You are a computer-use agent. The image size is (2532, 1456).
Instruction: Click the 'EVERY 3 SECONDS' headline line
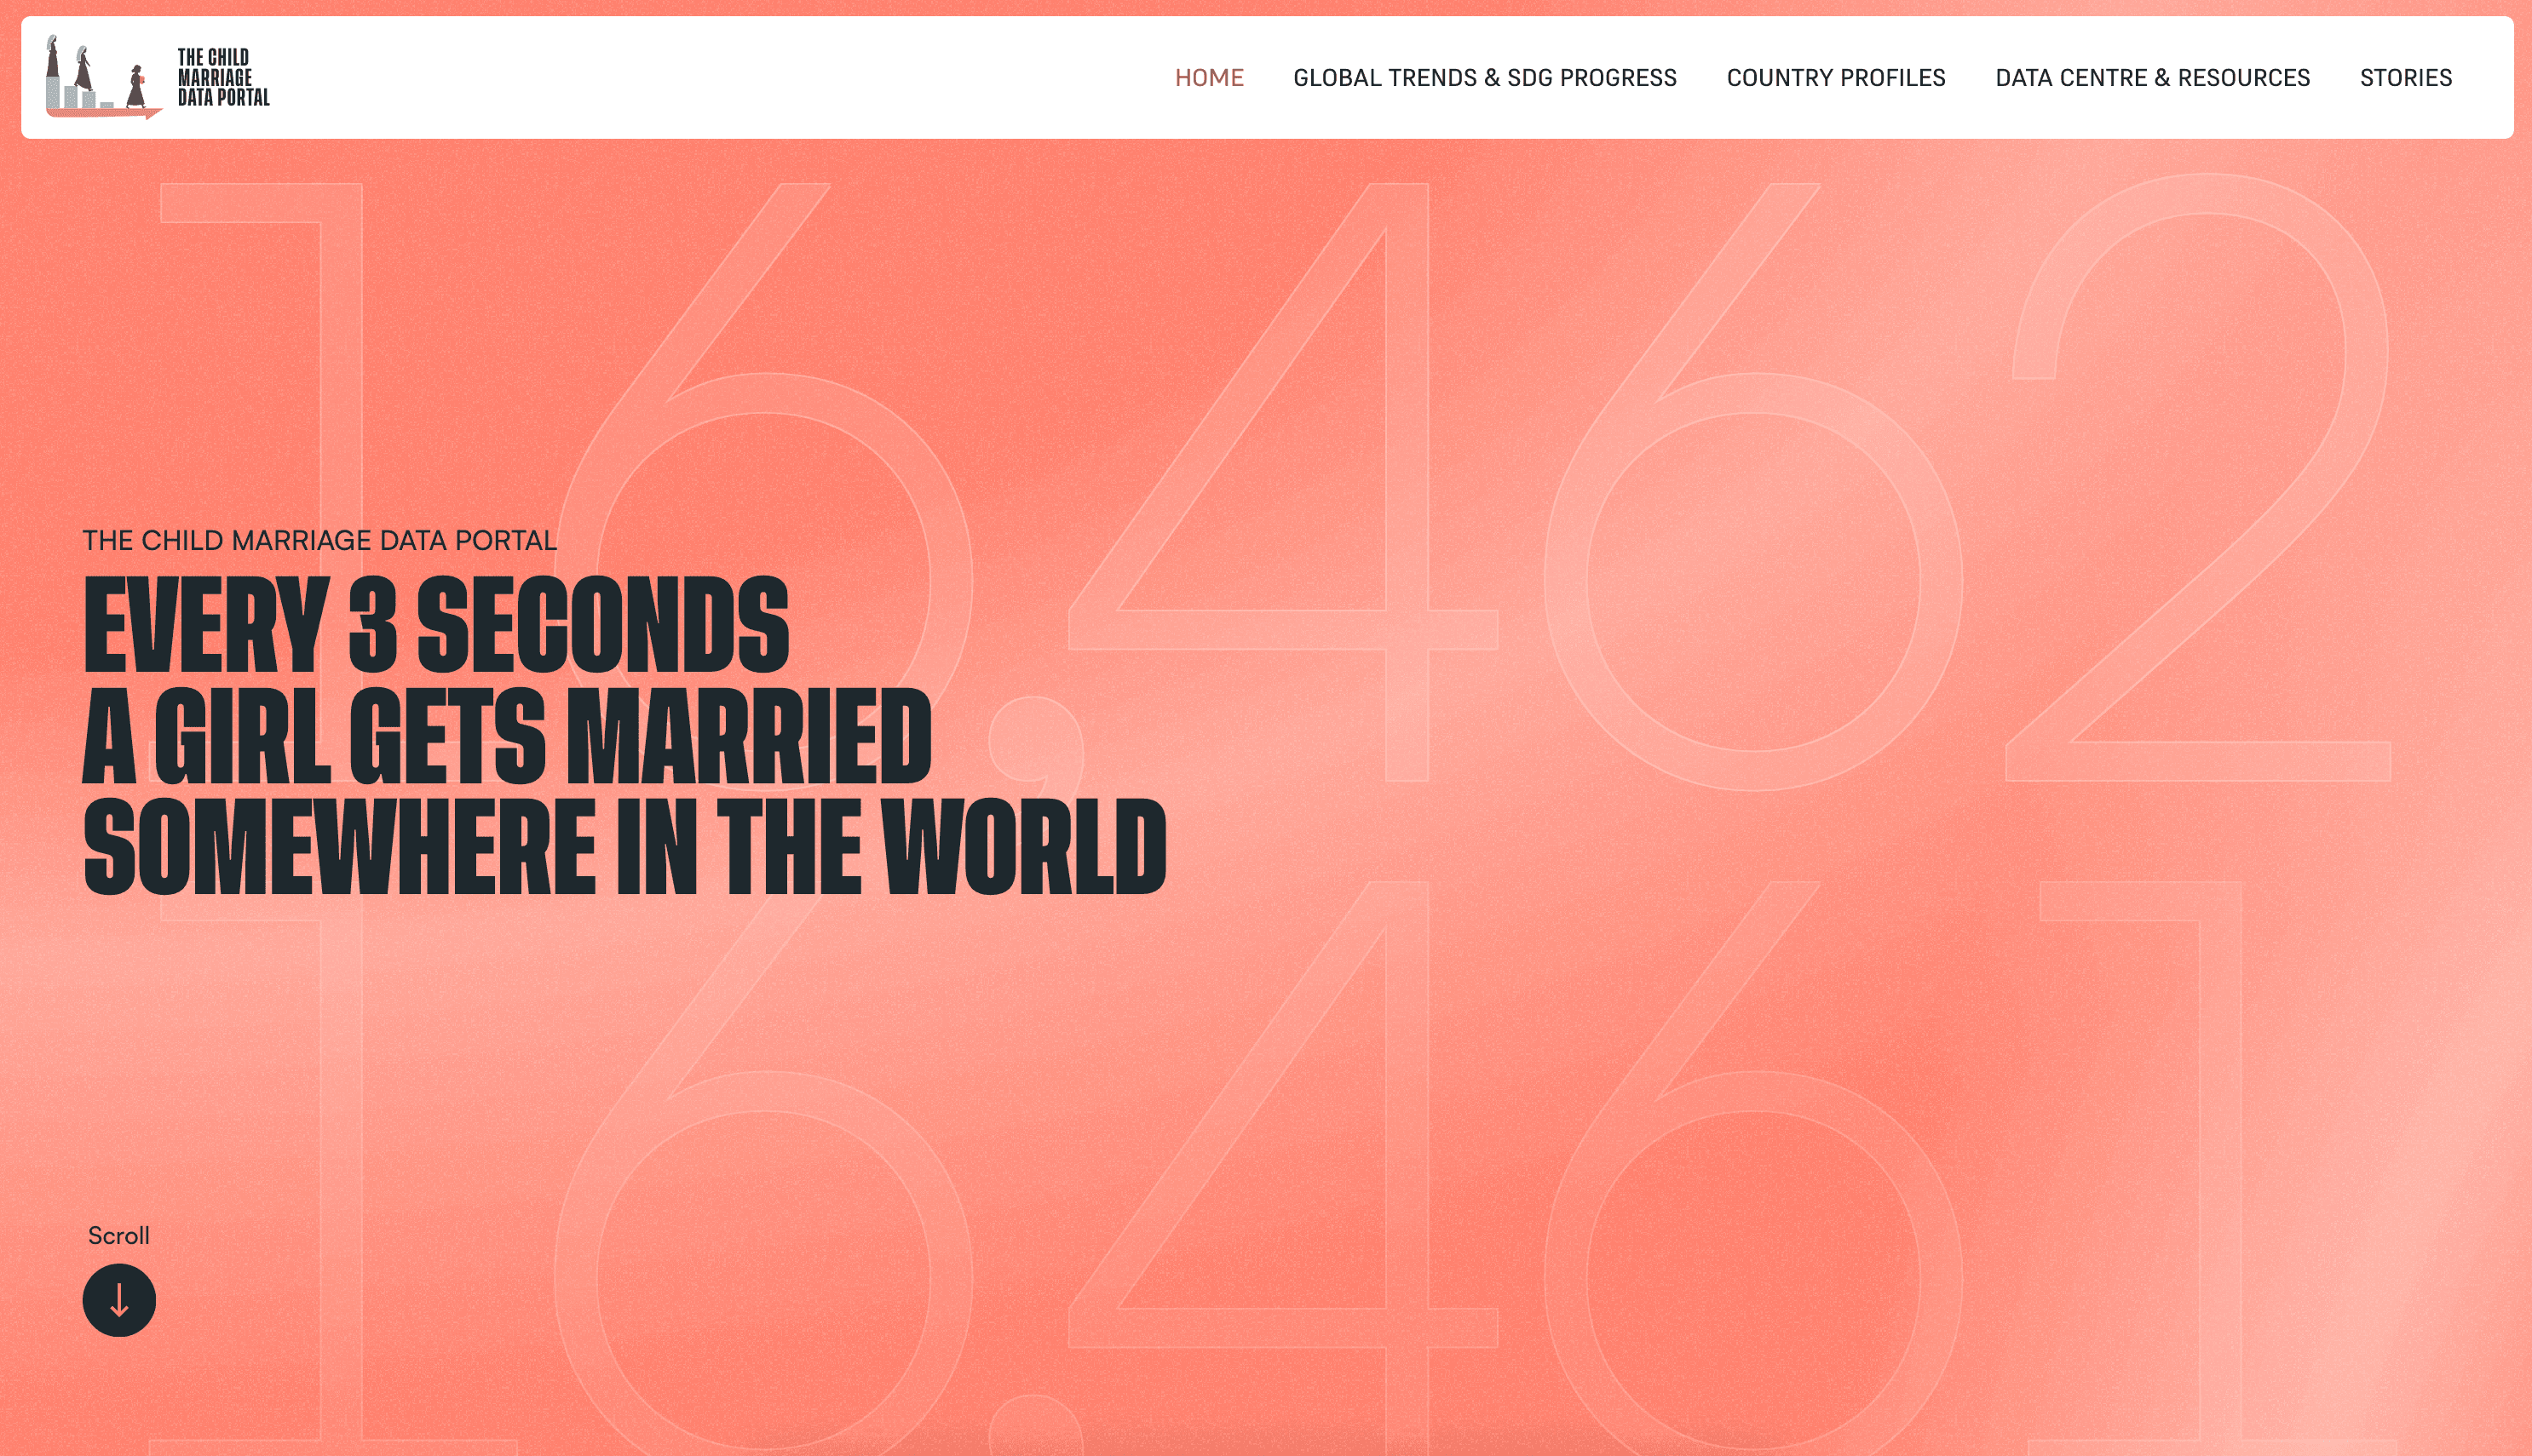[x=435, y=624]
